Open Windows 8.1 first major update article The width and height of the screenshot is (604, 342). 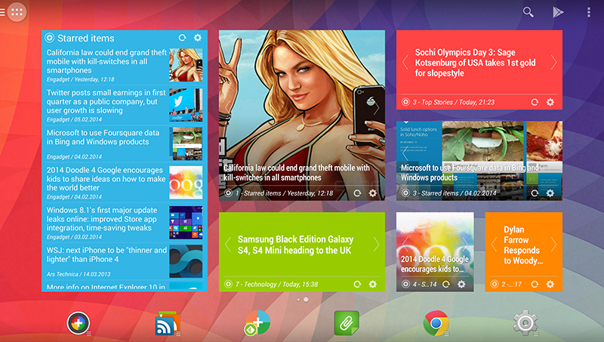click(125, 223)
